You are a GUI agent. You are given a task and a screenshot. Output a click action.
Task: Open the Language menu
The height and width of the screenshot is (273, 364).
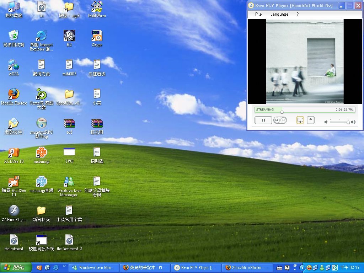(279, 14)
